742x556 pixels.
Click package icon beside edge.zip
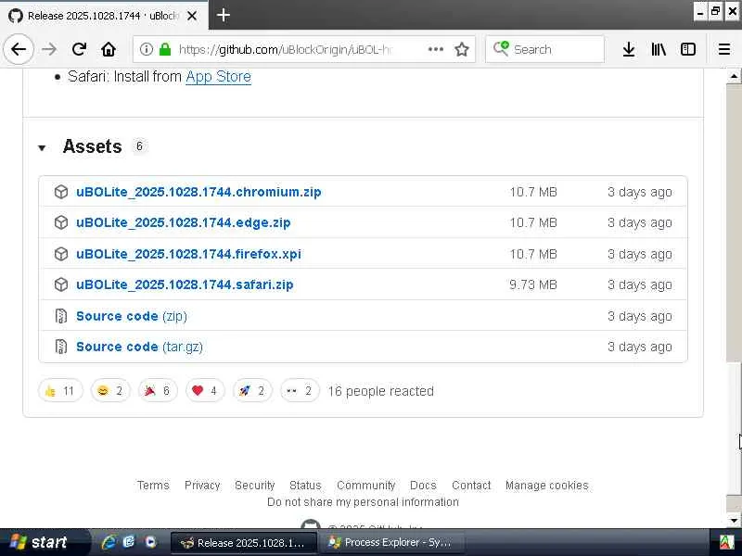(61, 222)
